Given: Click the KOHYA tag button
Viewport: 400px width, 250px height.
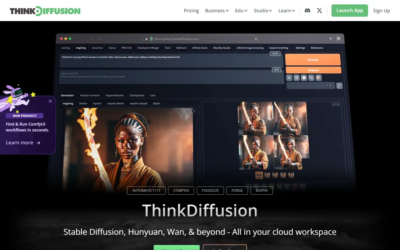Looking at the screenshot, I should coord(262,190).
